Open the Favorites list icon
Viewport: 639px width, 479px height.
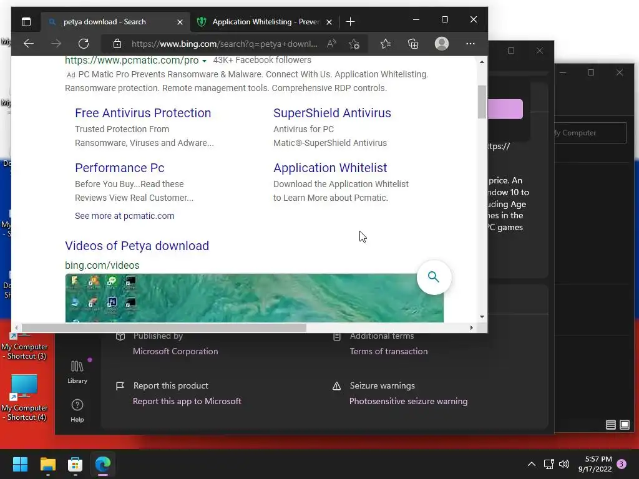(x=386, y=44)
